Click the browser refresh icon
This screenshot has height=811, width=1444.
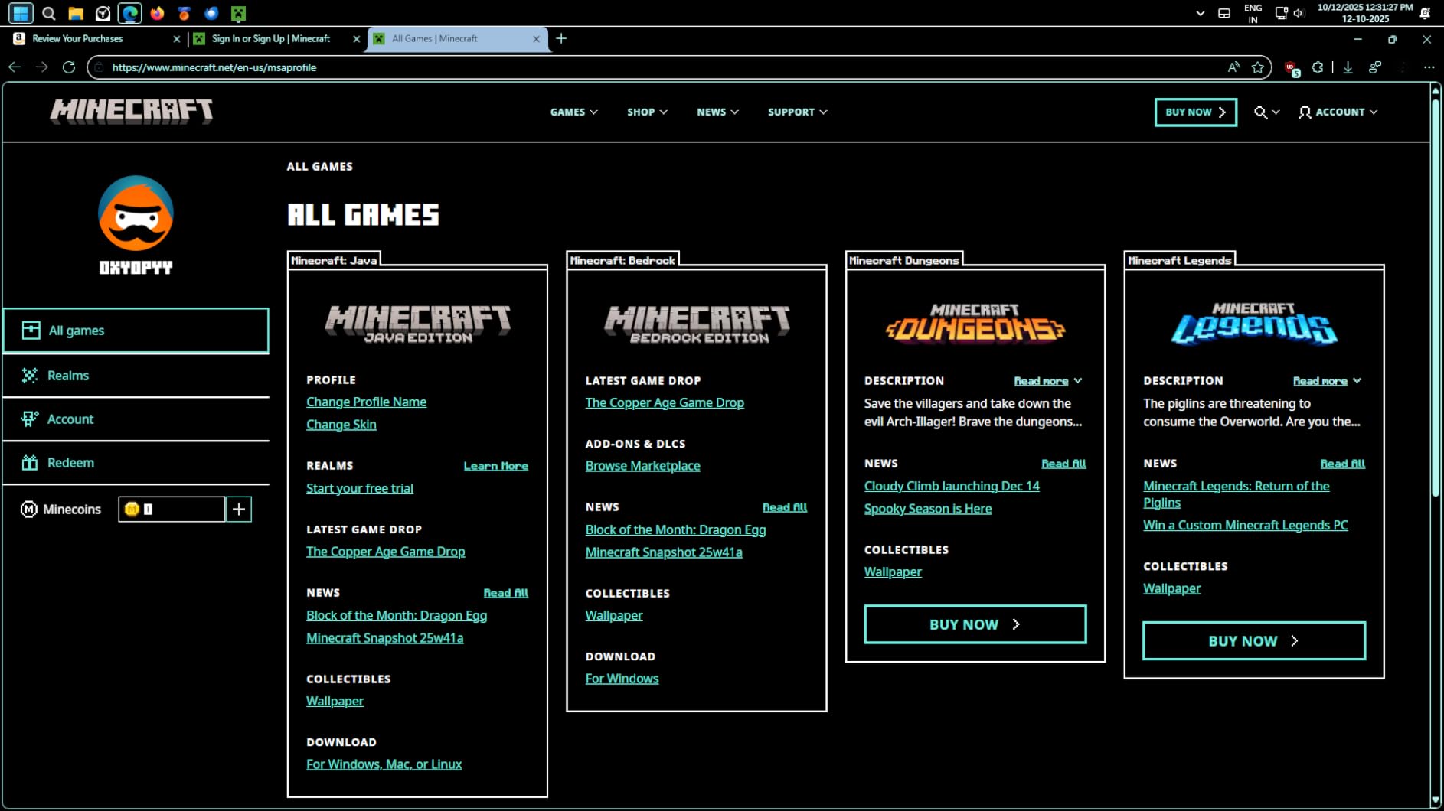69,67
